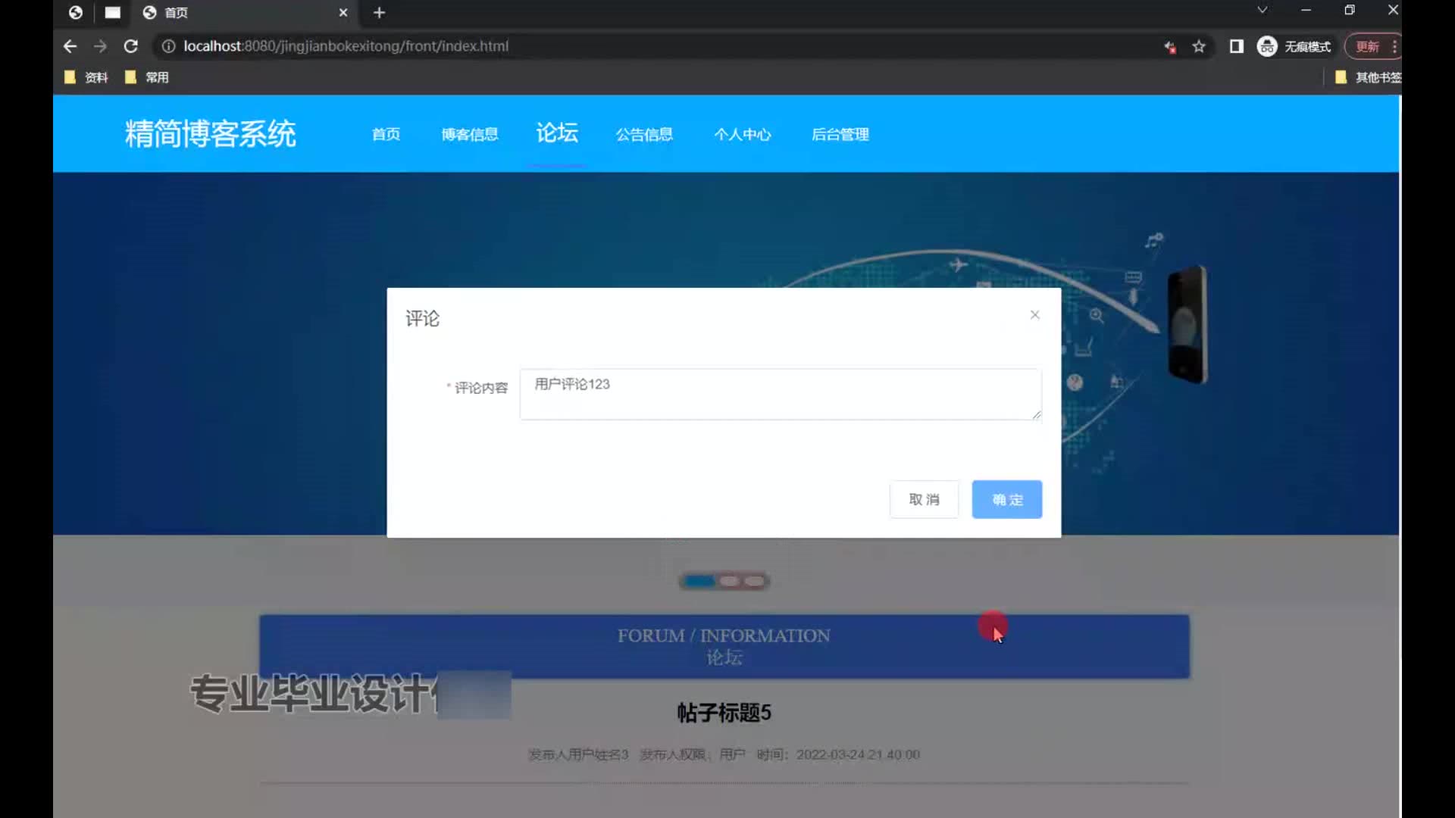This screenshot has height=818, width=1455.
Task: Click the 取消 button in the dialog
Action: pos(924,500)
